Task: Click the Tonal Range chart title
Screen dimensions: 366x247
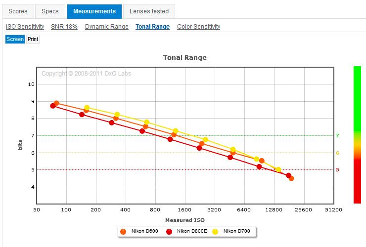Action: [185, 58]
